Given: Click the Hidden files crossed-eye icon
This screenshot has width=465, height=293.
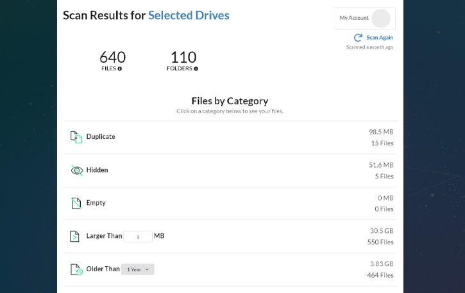Looking at the screenshot, I should [77, 170].
